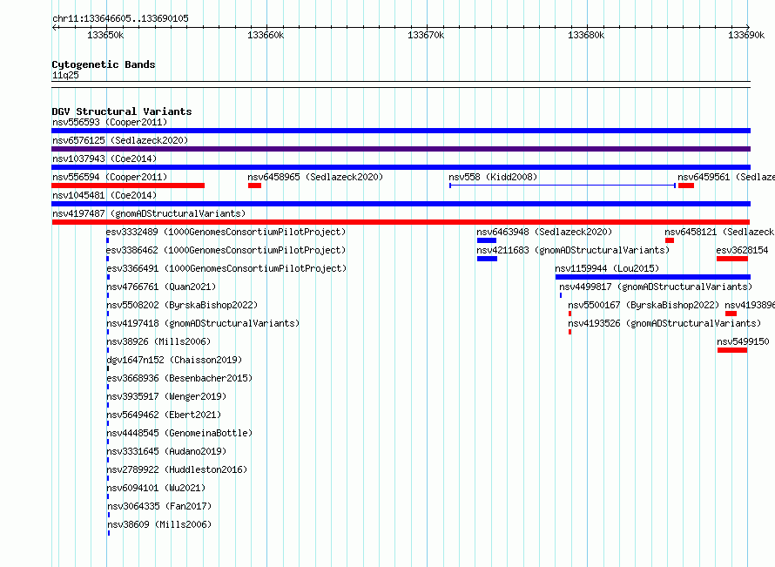Open esv3366491 (1000GenomesConsortiumPilotProject) label

click(226, 268)
